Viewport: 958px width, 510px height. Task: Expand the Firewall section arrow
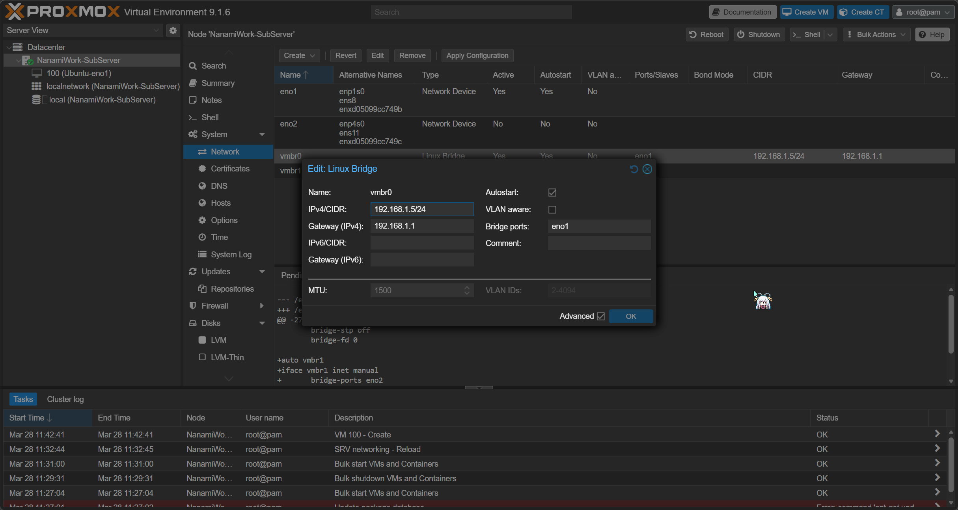[x=262, y=306]
